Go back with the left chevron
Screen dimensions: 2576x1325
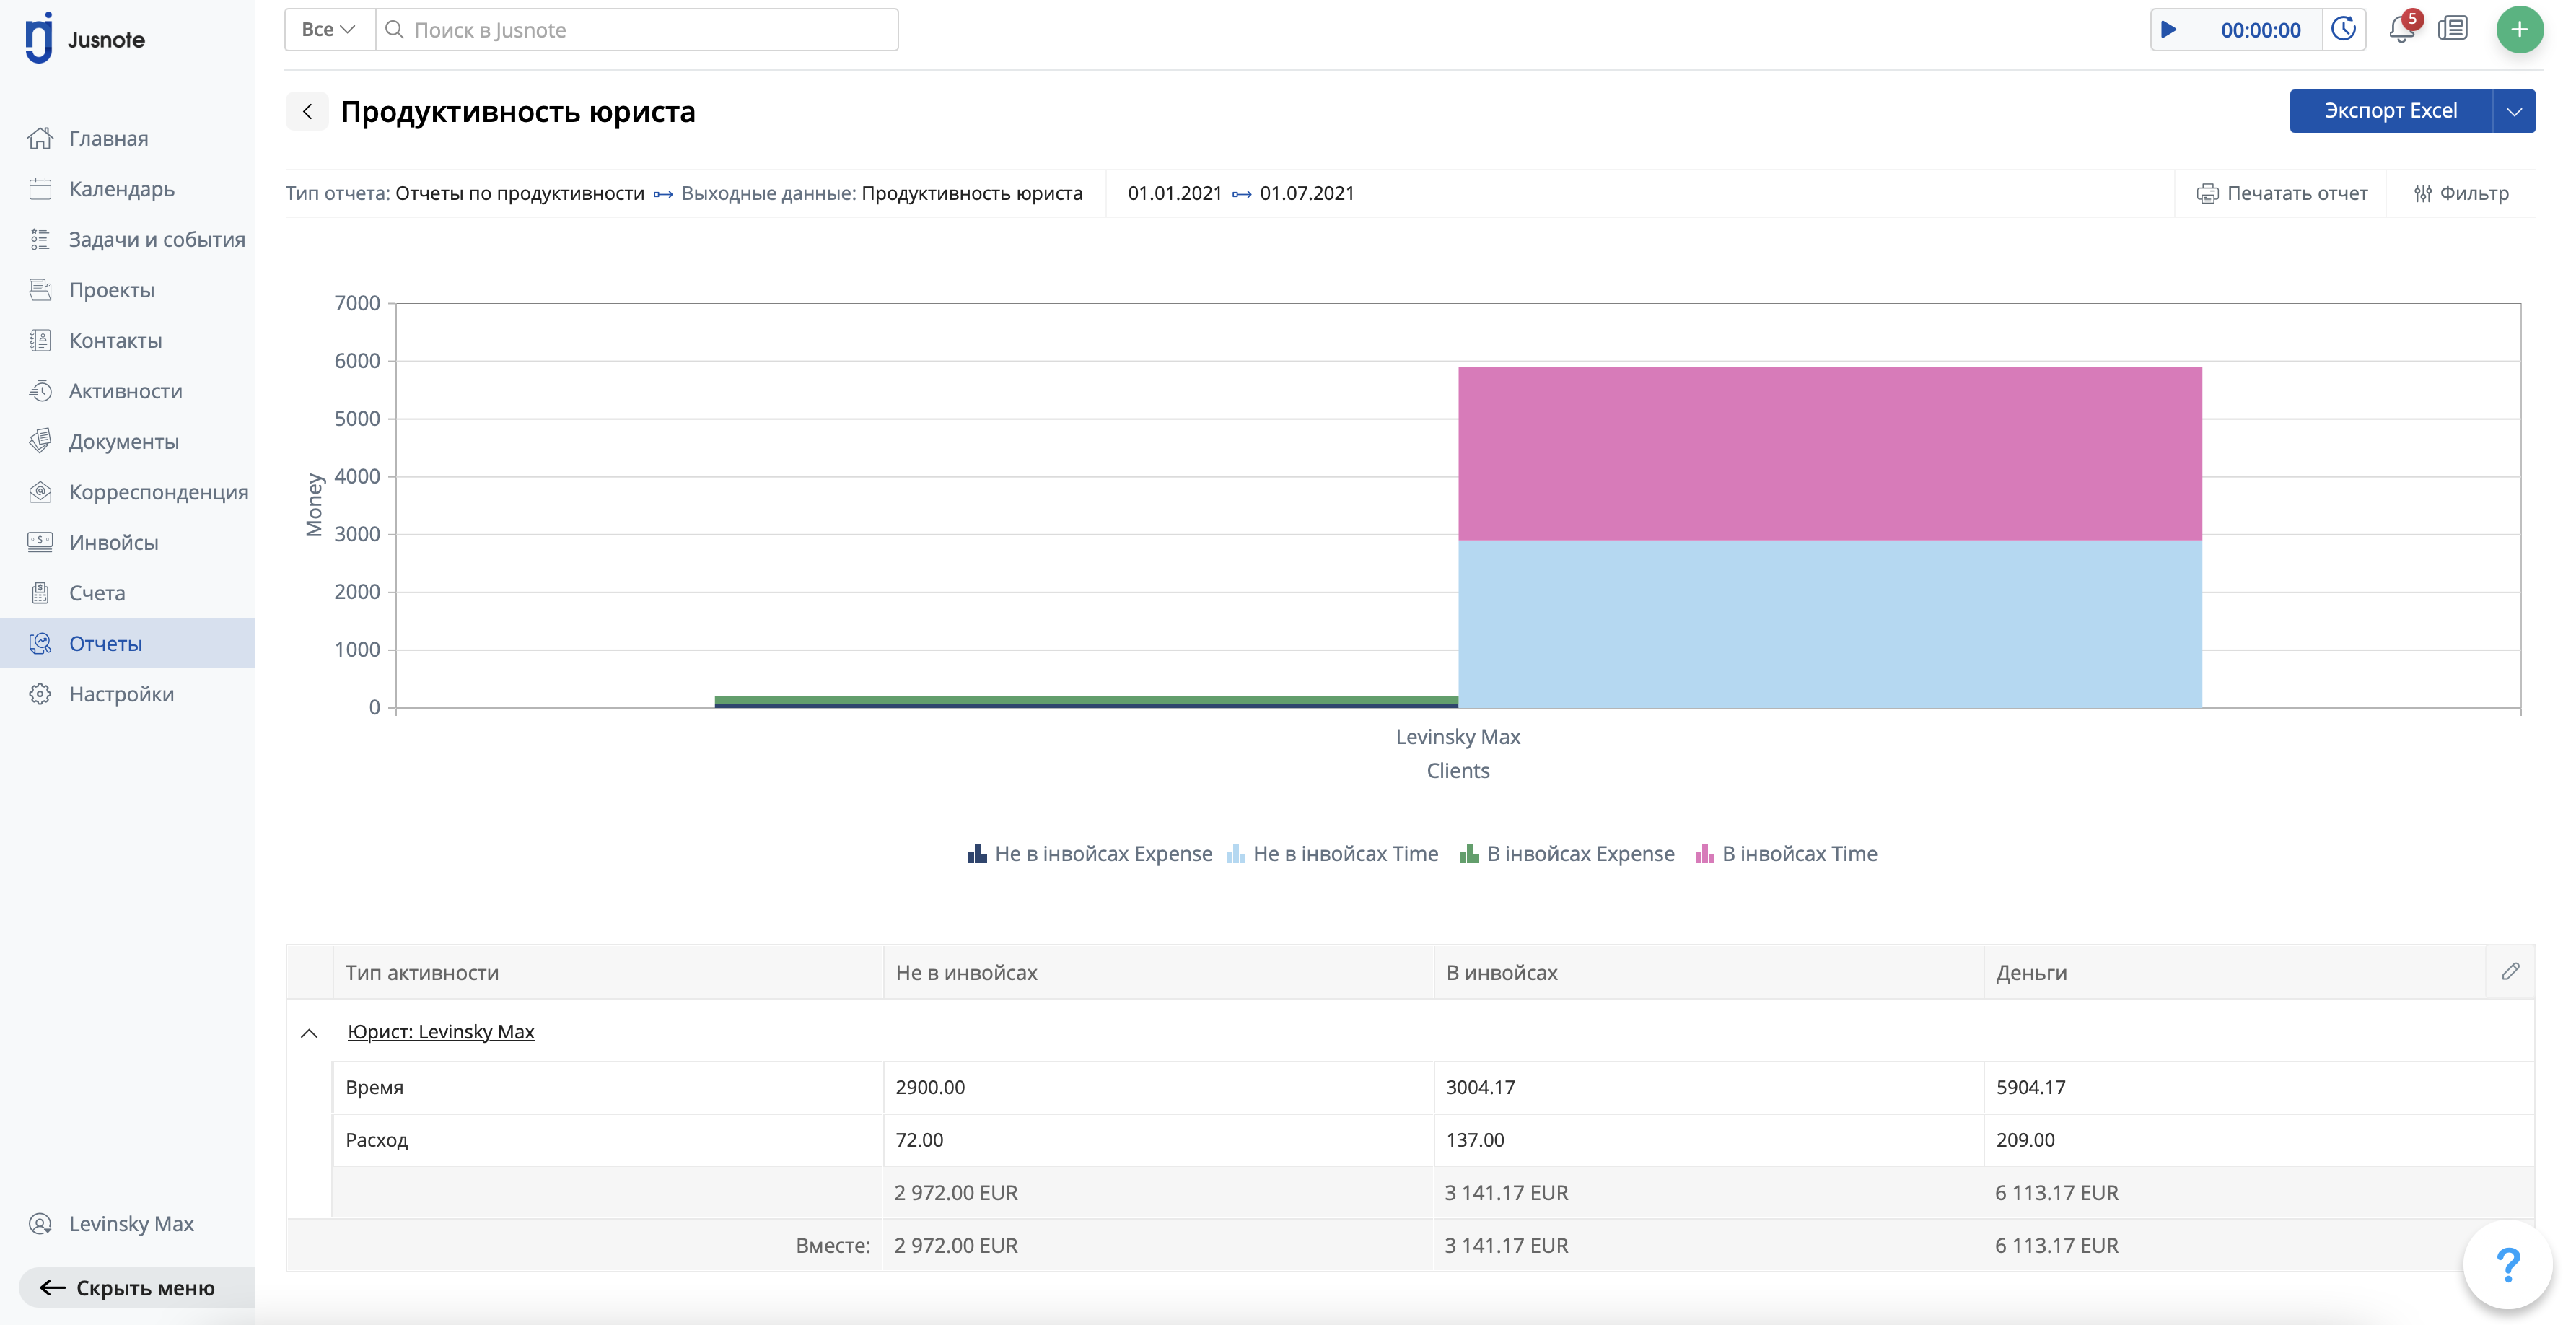307,111
